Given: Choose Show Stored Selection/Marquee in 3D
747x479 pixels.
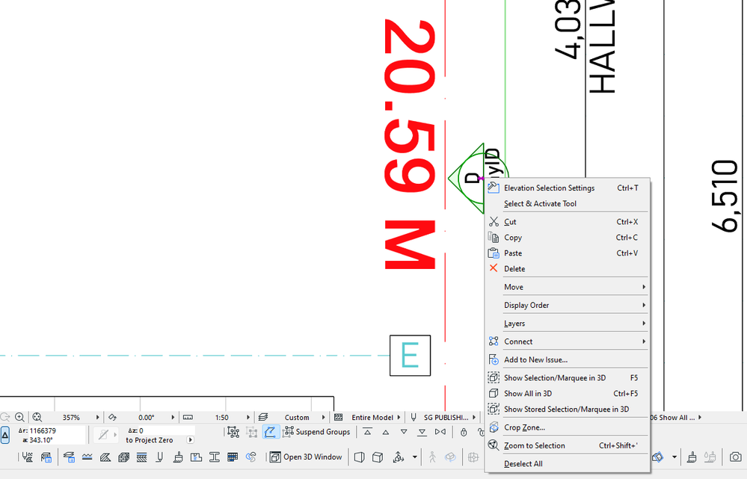Looking at the screenshot, I should tap(568, 409).
